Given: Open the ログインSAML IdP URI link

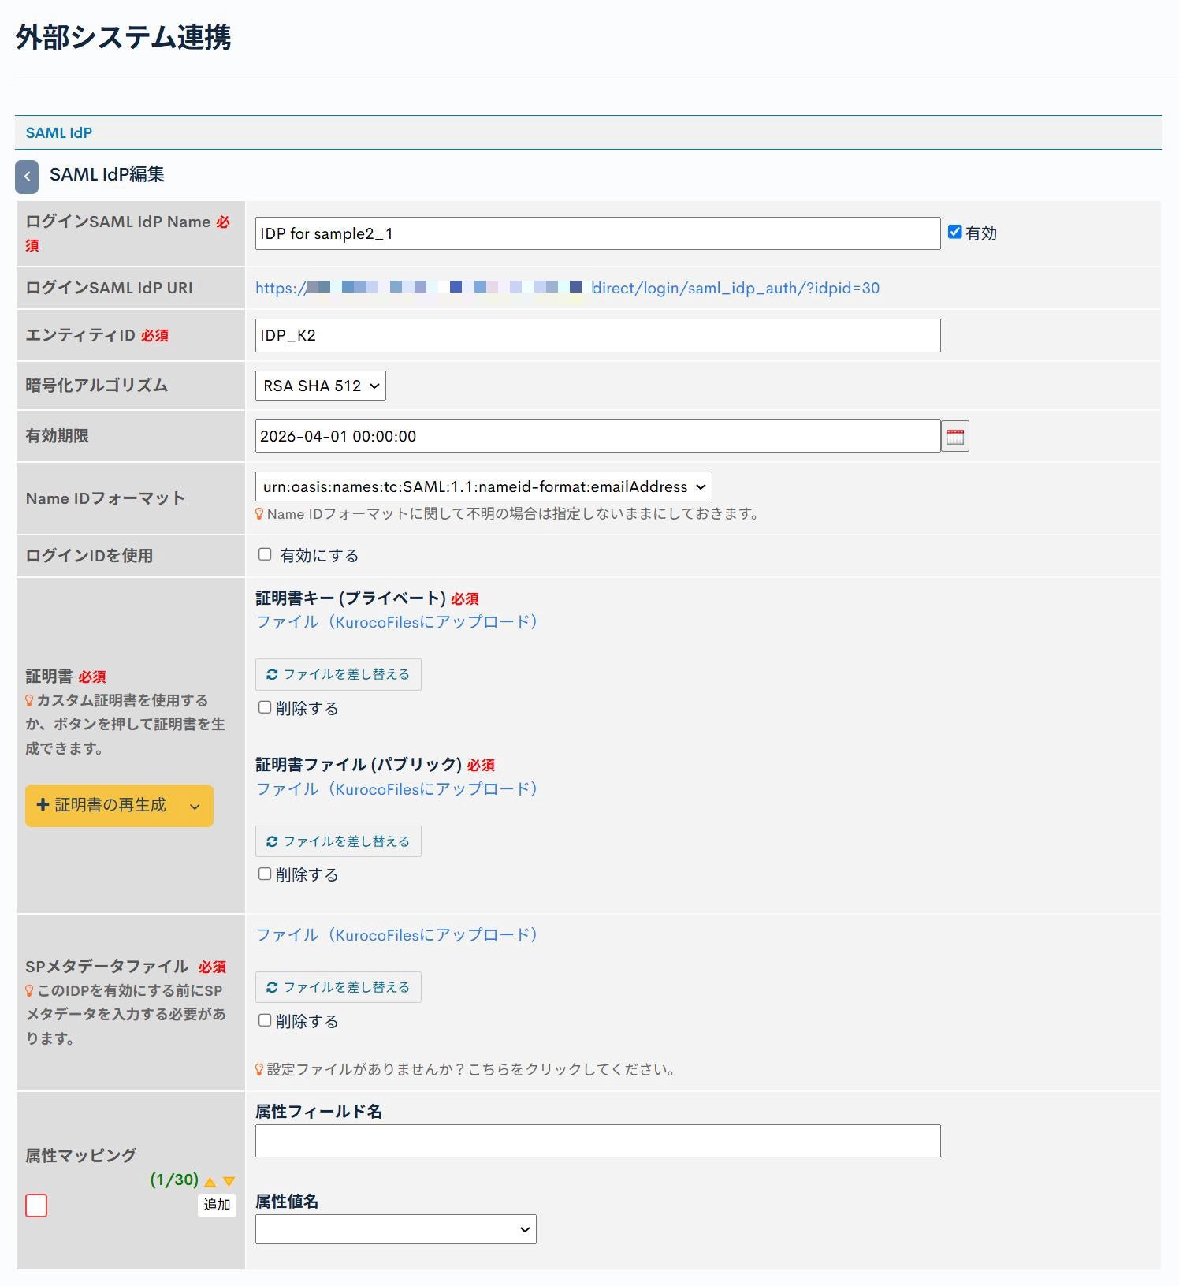Looking at the screenshot, I should [x=567, y=289].
